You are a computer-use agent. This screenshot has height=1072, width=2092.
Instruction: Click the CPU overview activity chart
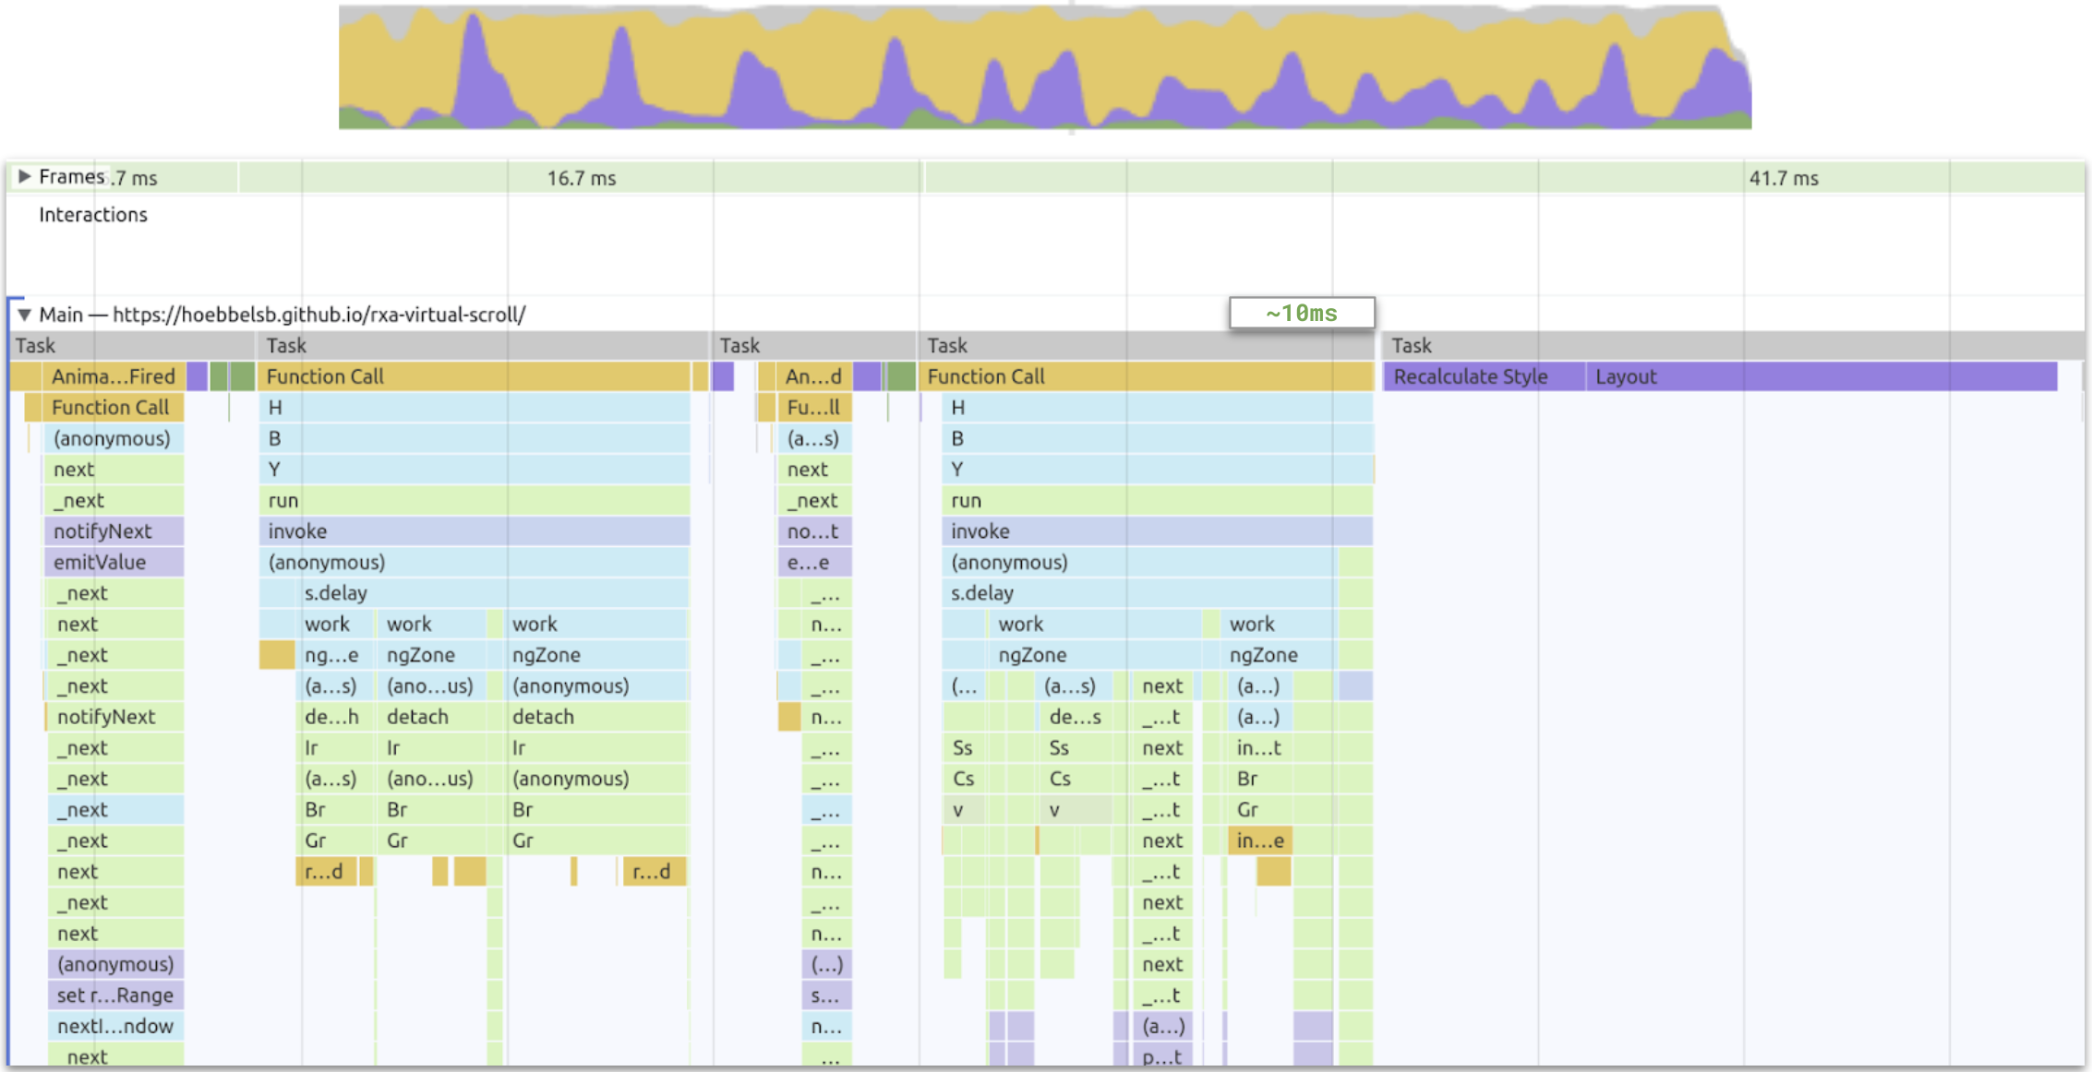tap(1043, 69)
